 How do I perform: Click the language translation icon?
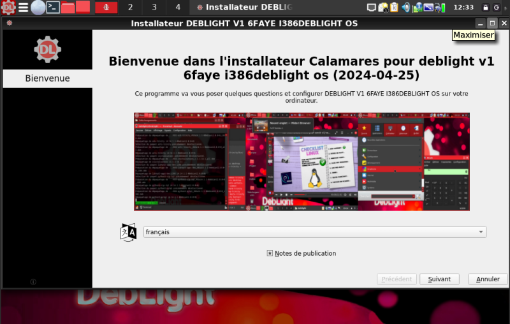[x=129, y=232]
